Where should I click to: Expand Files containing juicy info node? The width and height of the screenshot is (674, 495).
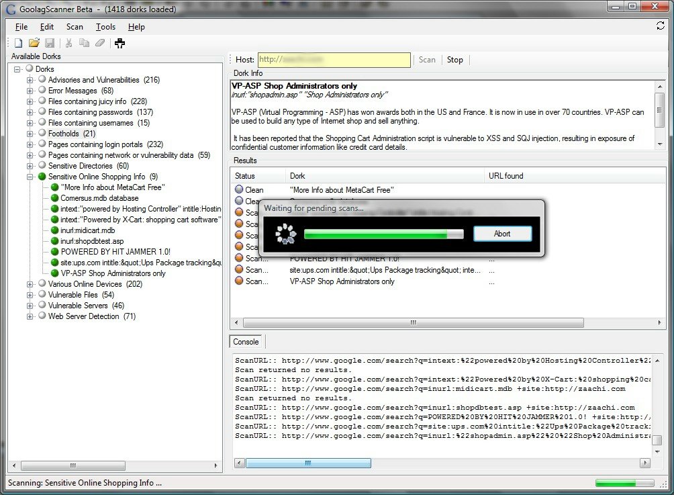(x=30, y=101)
